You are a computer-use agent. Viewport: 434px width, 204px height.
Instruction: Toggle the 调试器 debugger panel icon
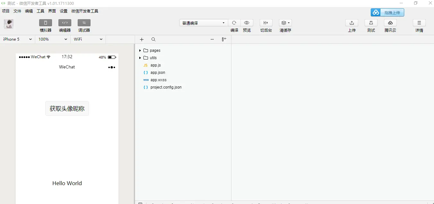pyautogui.click(x=84, y=23)
